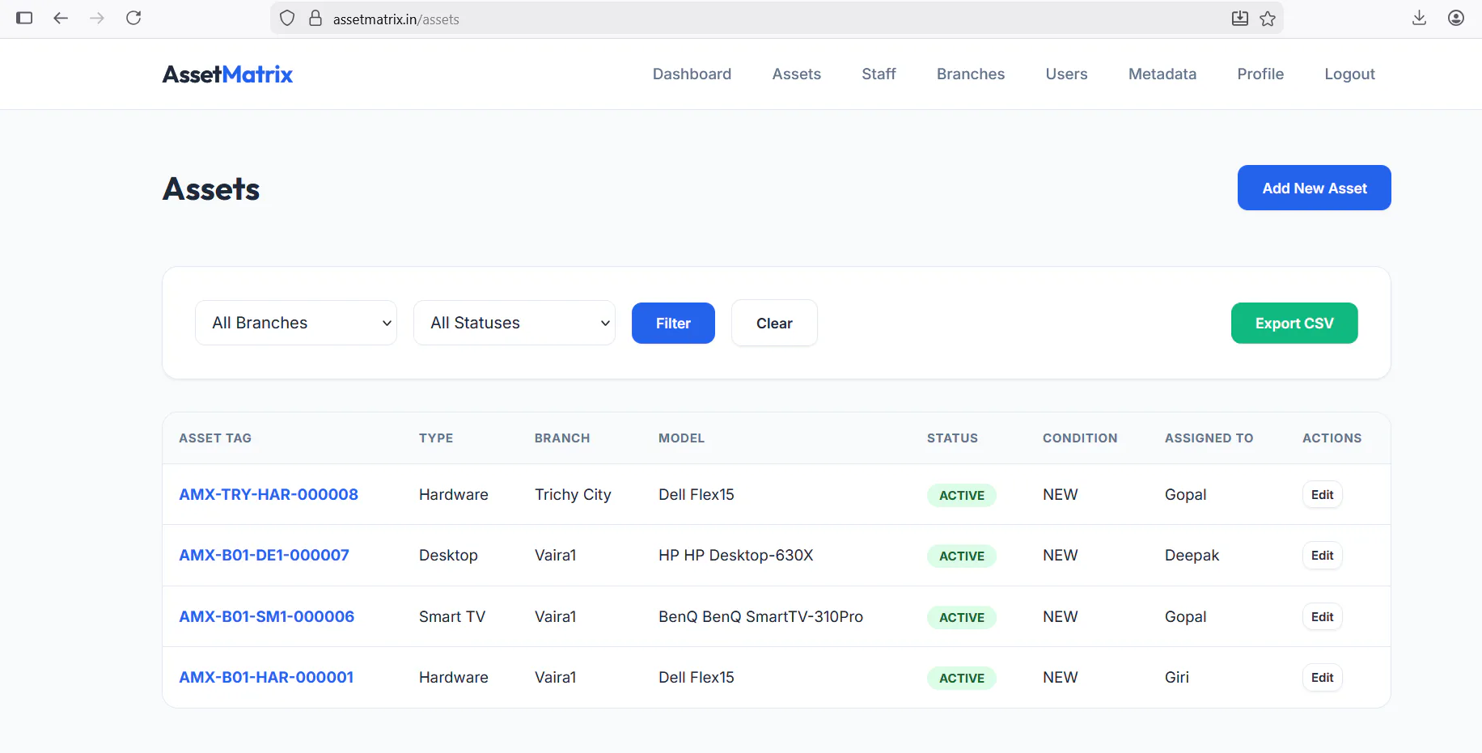The width and height of the screenshot is (1482, 753).
Task: Toggle the browser sidebar panel icon
Action: [x=24, y=18]
